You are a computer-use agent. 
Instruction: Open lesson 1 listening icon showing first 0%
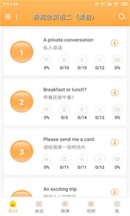click(47, 60)
